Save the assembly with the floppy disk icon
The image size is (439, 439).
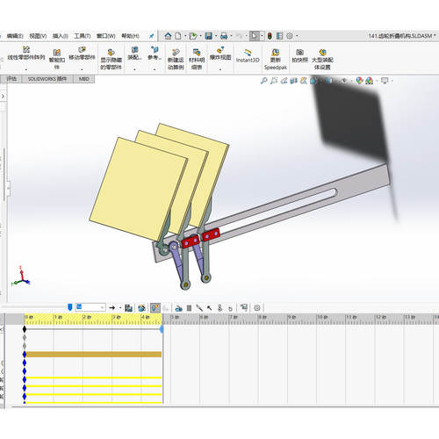(x=209, y=36)
